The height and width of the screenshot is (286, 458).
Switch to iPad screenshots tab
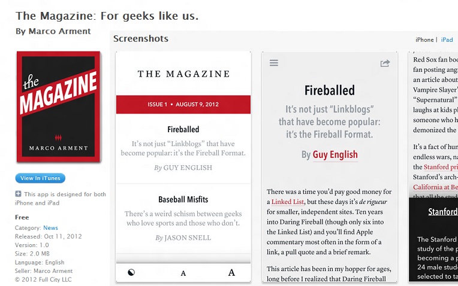pos(447,40)
